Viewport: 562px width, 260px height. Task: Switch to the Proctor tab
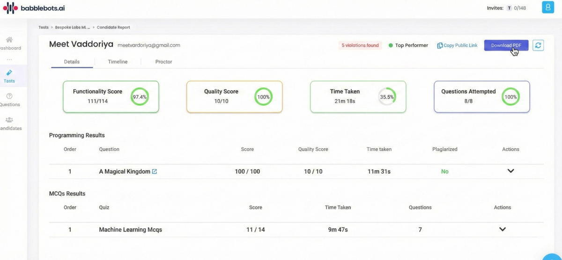pos(164,62)
